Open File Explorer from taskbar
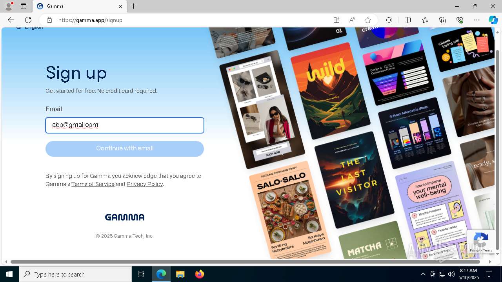Image resolution: width=502 pixels, height=282 pixels. (180, 274)
